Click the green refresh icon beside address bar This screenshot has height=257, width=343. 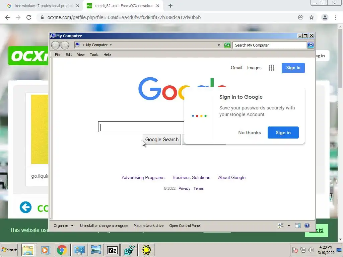pyautogui.click(x=227, y=45)
